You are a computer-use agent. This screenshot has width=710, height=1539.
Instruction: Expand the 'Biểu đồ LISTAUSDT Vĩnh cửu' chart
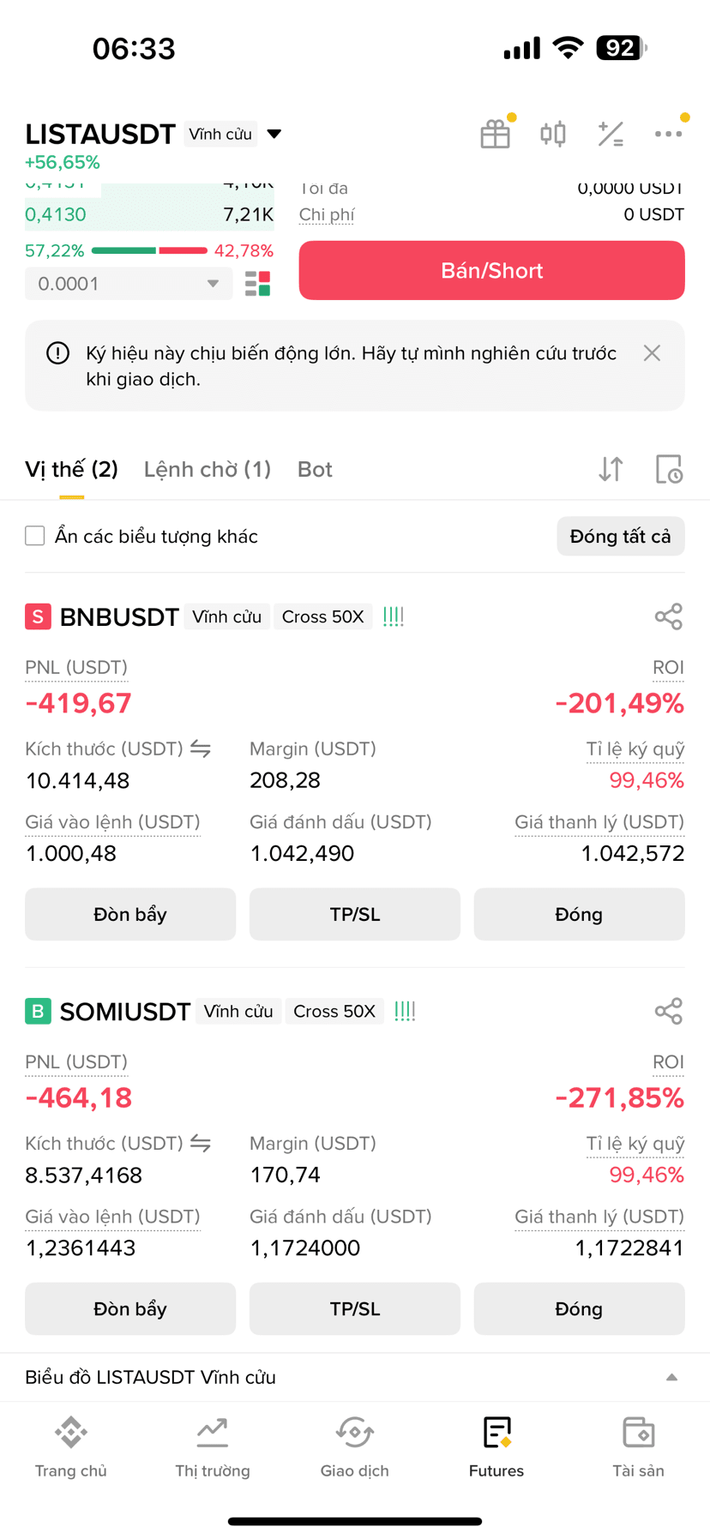355,1377
